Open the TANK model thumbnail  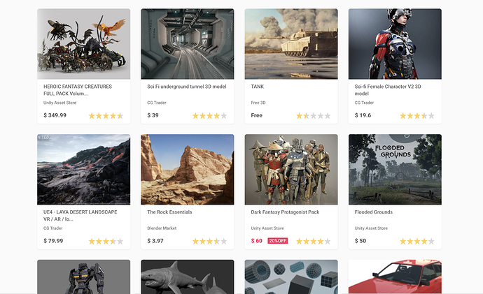[290, 44]
